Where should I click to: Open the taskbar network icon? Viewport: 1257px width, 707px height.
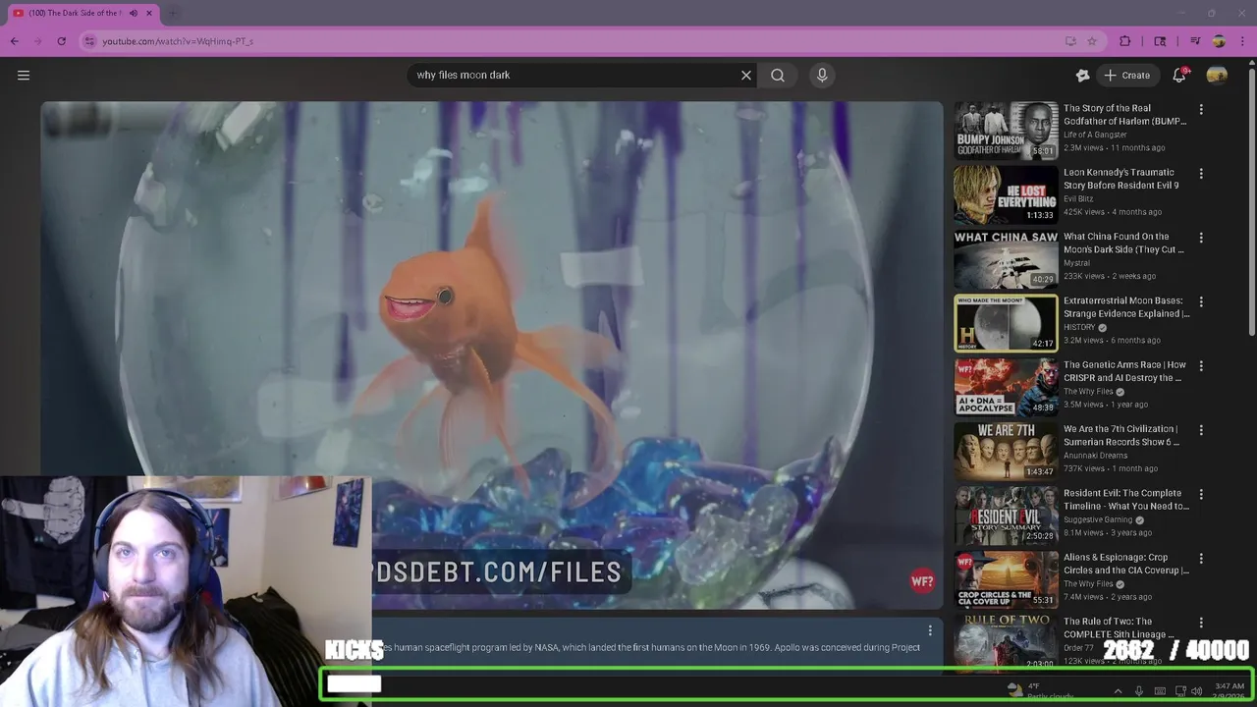pos(1180,691)
